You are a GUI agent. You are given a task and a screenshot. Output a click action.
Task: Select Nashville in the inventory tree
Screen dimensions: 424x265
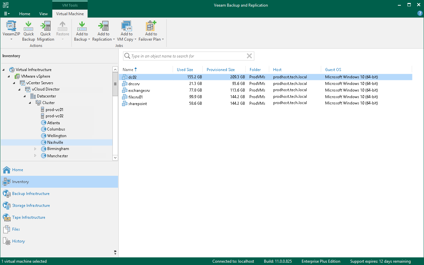(x=55, y=142)
